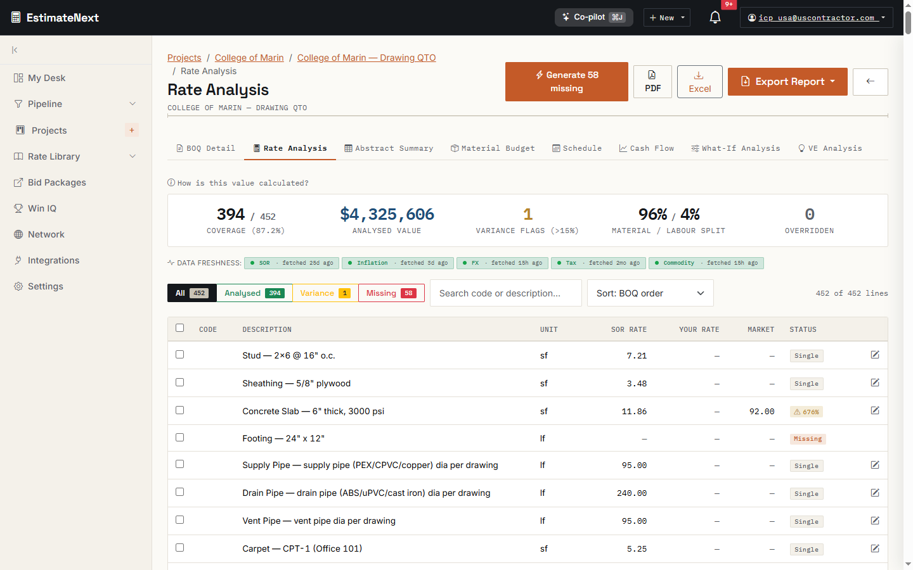Viewport: 913px width, 570px height.
Task: Switch to the Schedule tab
Action: (577, 148)
